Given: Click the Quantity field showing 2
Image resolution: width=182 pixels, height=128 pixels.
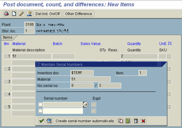Looking at the screenshot, I should pos(139,56).
